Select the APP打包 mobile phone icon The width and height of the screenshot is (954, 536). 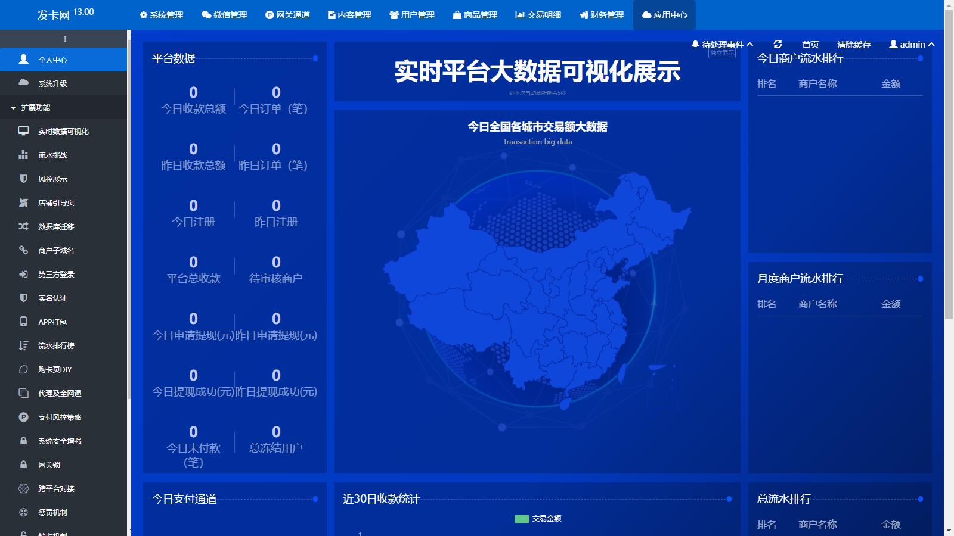[x=23, y=322]
